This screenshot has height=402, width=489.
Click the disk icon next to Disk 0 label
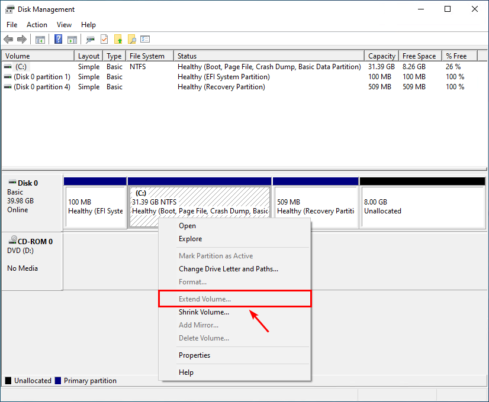click(x=12, y=182)
